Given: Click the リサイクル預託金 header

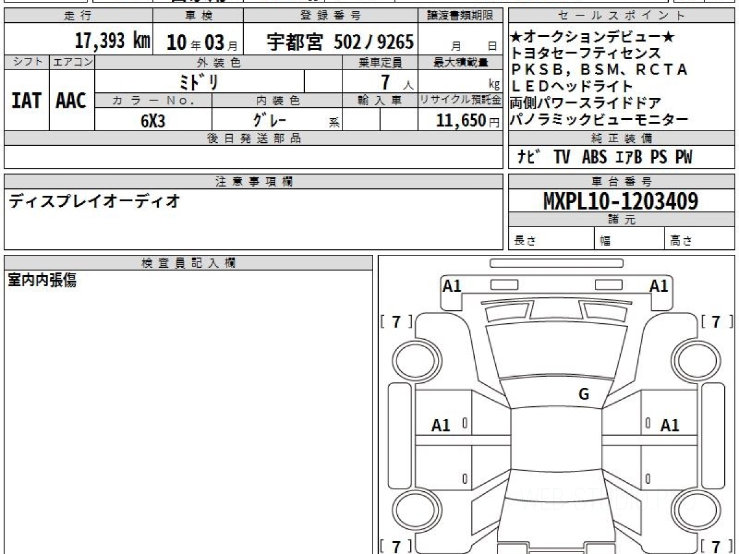Looking at the screenshot, I should pyautogui.click(x=461, y=100).
